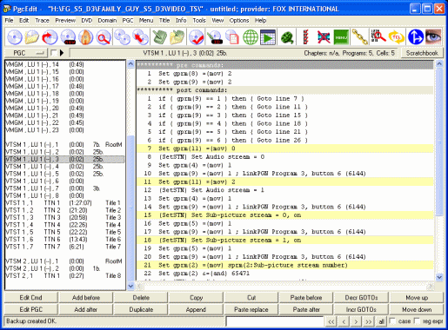Click the << first search result button

click(331, 321)
